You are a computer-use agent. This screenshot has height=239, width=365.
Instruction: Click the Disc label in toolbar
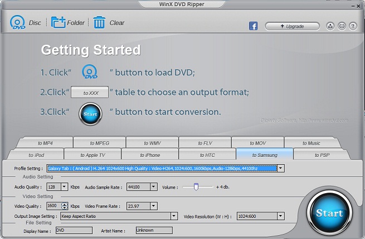click(35, 23)
